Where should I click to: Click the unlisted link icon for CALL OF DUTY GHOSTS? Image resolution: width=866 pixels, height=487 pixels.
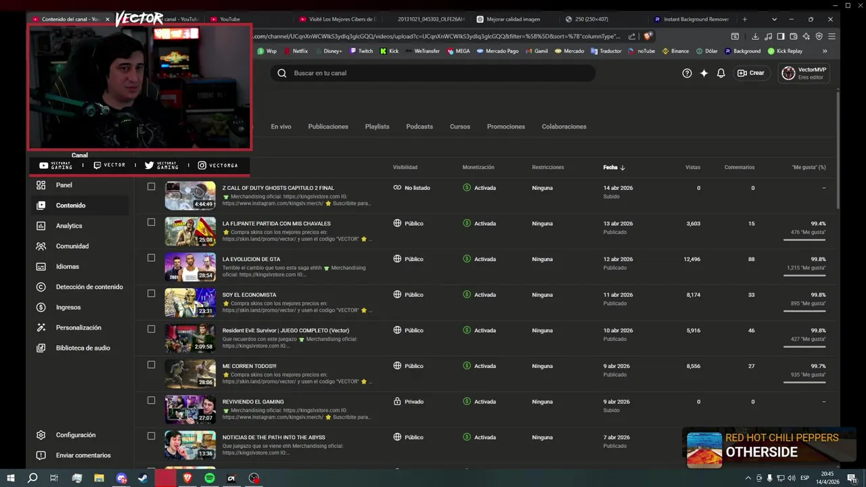coord(397,188)
